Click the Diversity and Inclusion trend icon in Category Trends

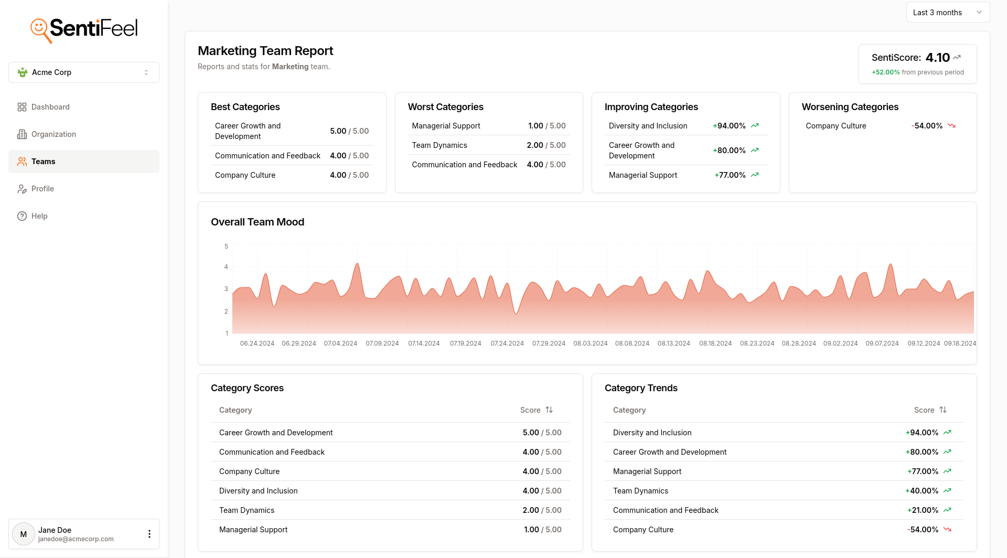(x=947, y=433)
